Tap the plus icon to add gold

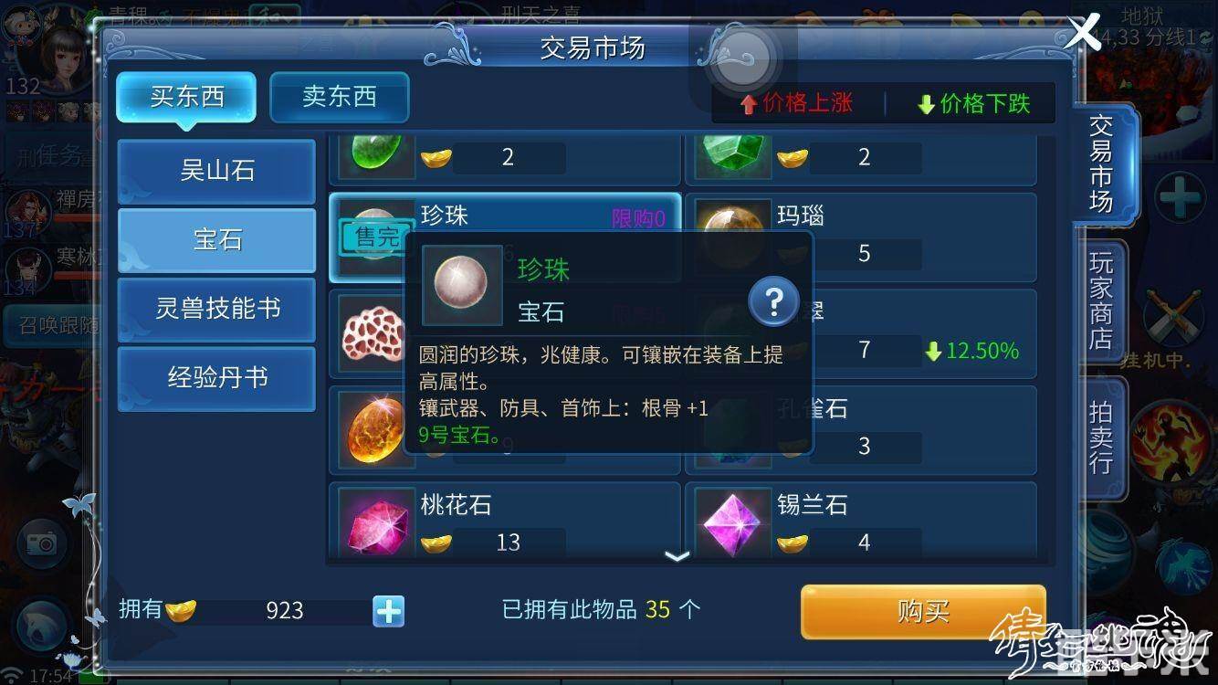pos(389,611)
